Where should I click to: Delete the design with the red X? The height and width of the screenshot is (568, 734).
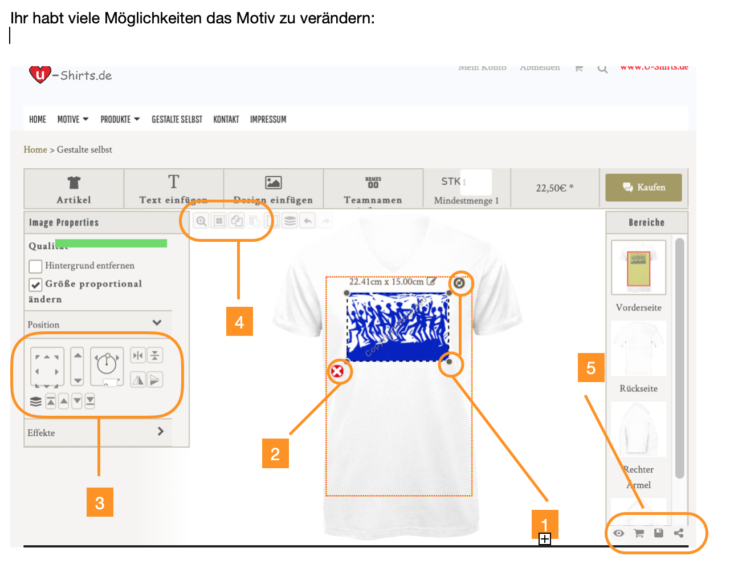pyautogui.click(x=337, y=372)
